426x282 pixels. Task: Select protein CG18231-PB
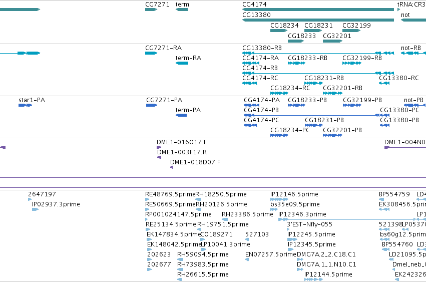pos(314,125)
